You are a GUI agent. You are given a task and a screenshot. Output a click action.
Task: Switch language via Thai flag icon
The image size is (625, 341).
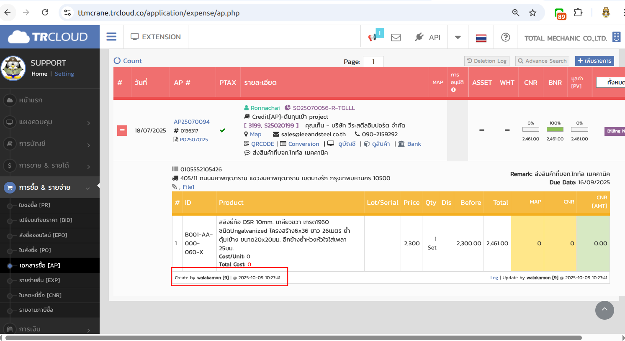click(481, 38)
